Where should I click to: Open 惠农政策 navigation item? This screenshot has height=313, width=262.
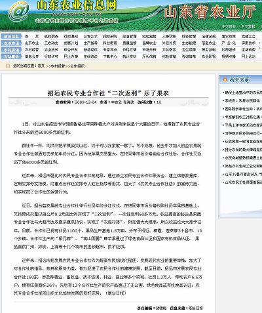click(229, 36)
